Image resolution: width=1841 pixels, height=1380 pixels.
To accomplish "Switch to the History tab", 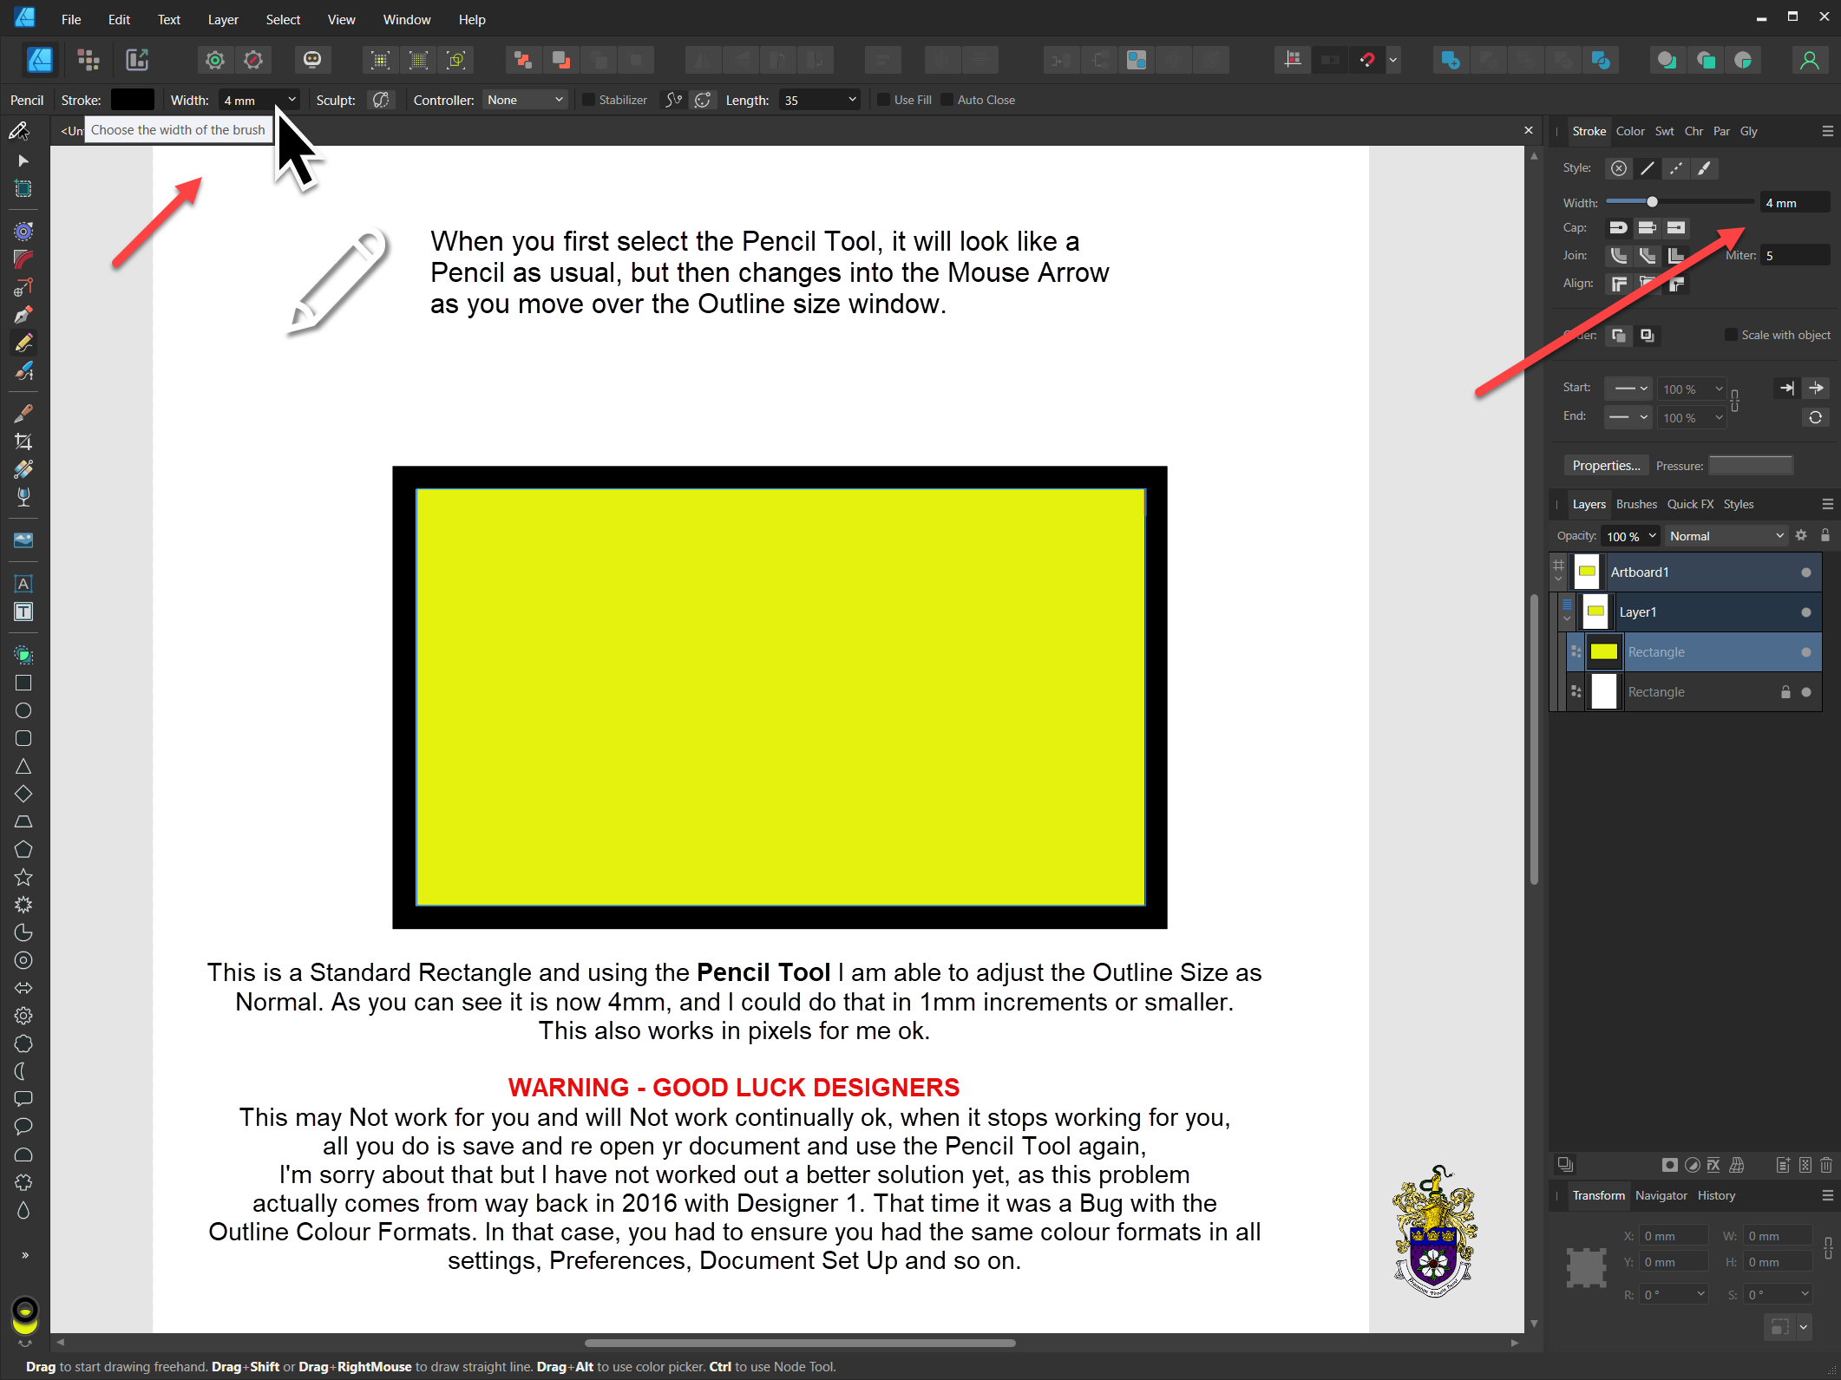I will tap(1715, 1195).
